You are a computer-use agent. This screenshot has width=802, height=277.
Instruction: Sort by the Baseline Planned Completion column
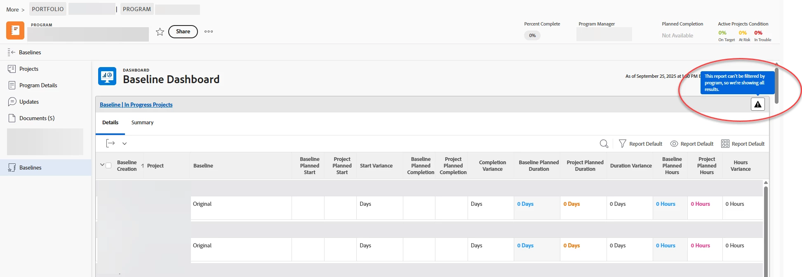pos(421,165)
